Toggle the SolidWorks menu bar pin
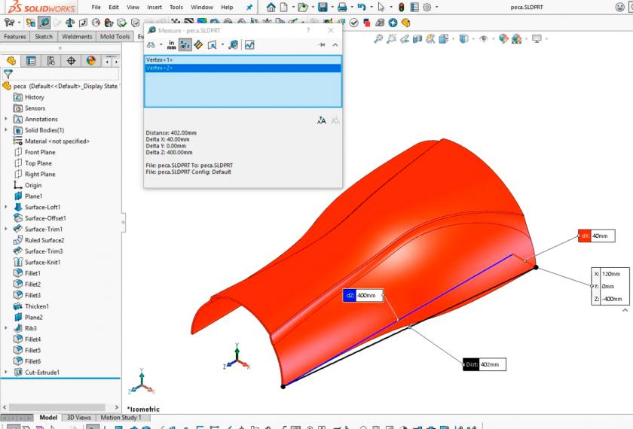The width and height of the screenshot is (633, 429). pos(249,7)
